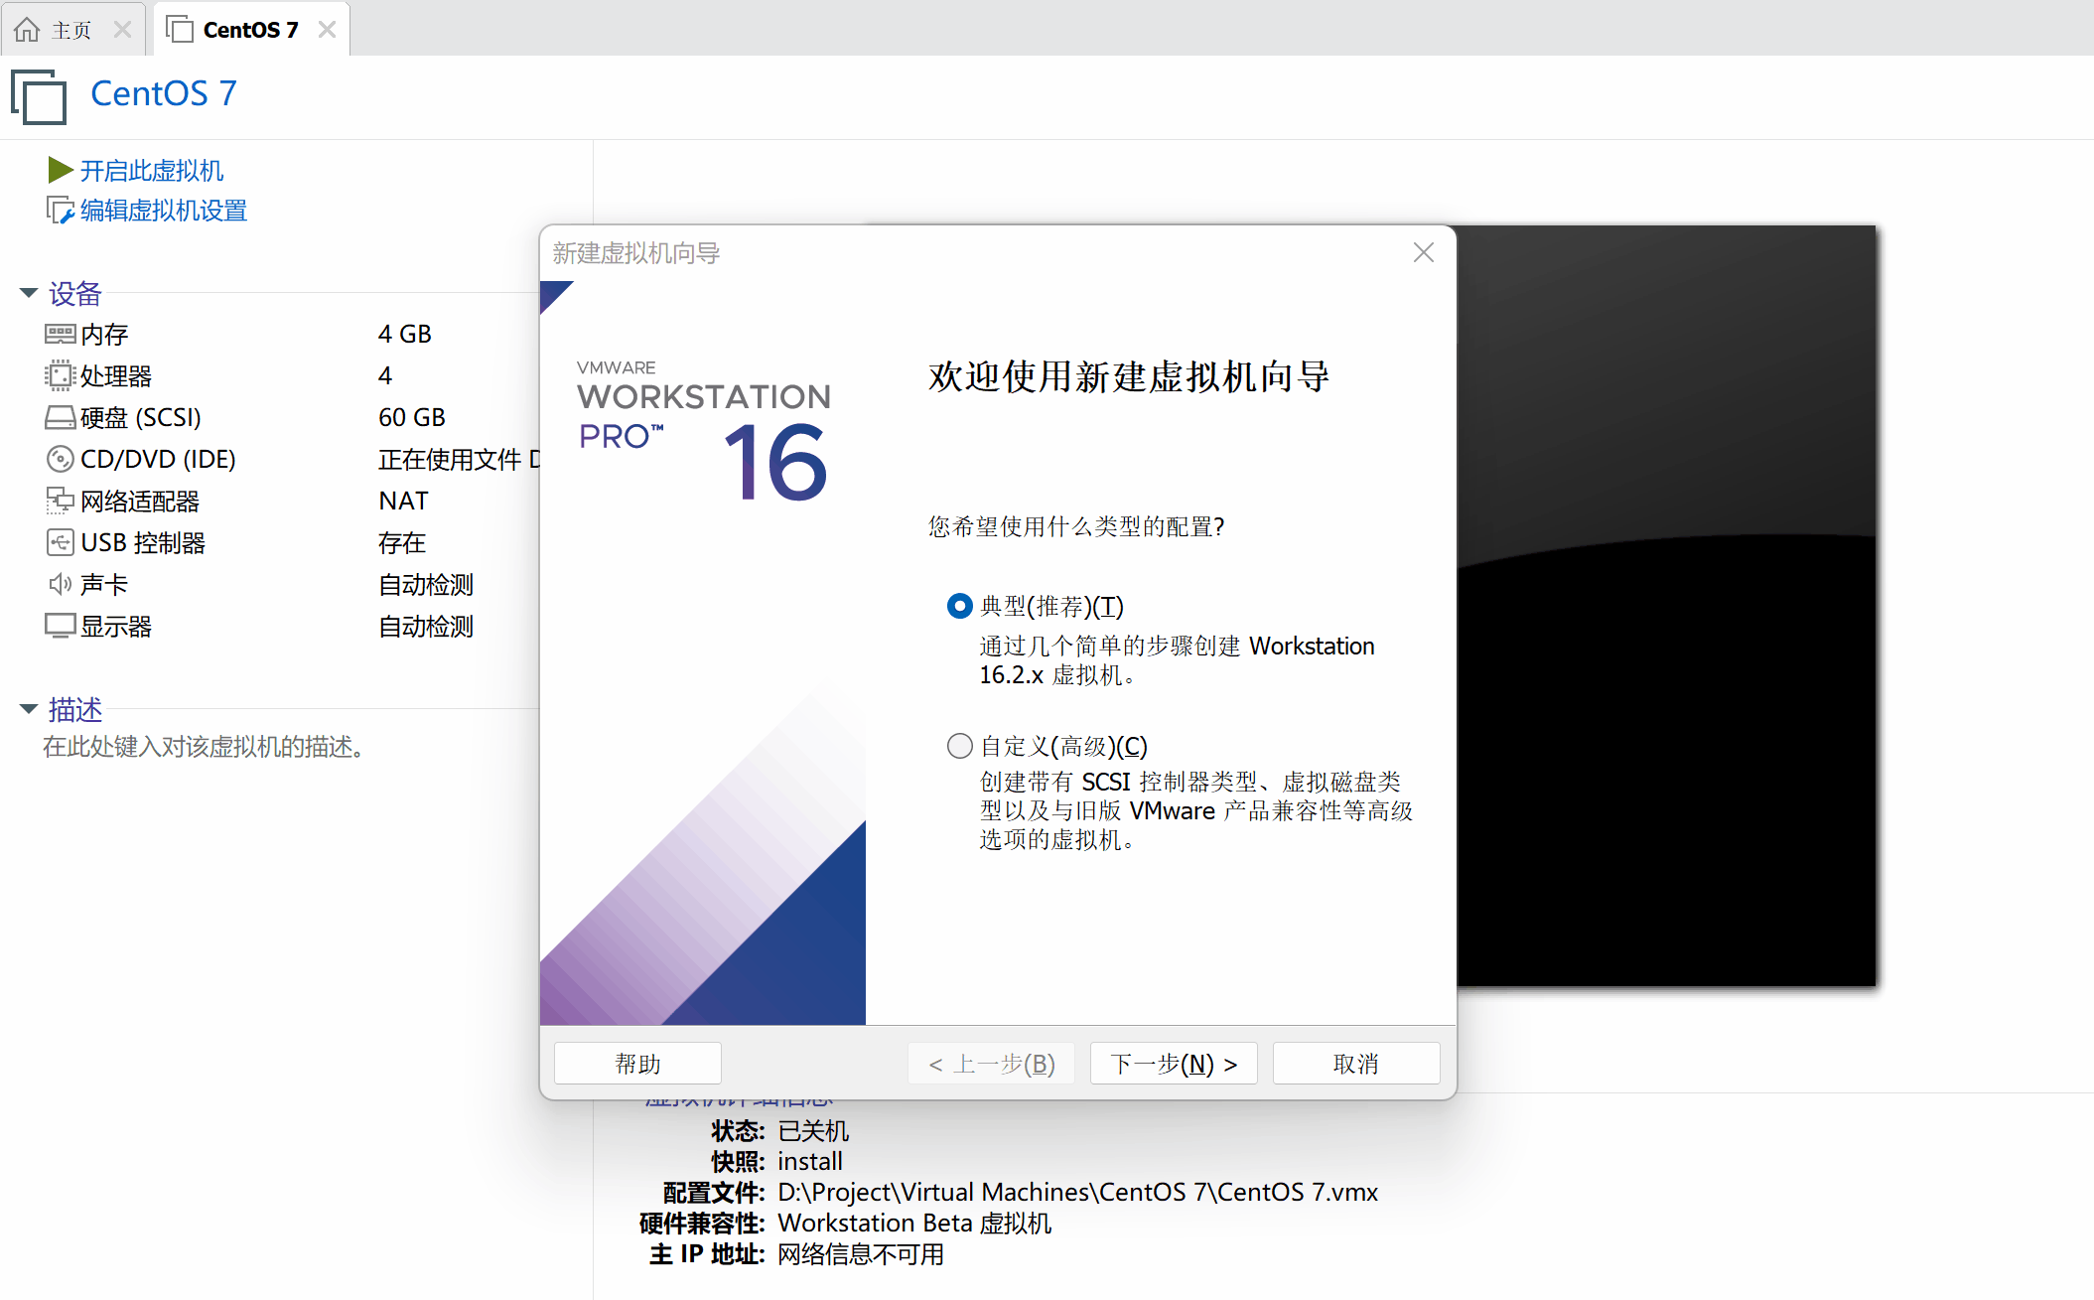Collapse the 描述 section arrow
2094x1300 pixels.
click(x=29, y=709)
